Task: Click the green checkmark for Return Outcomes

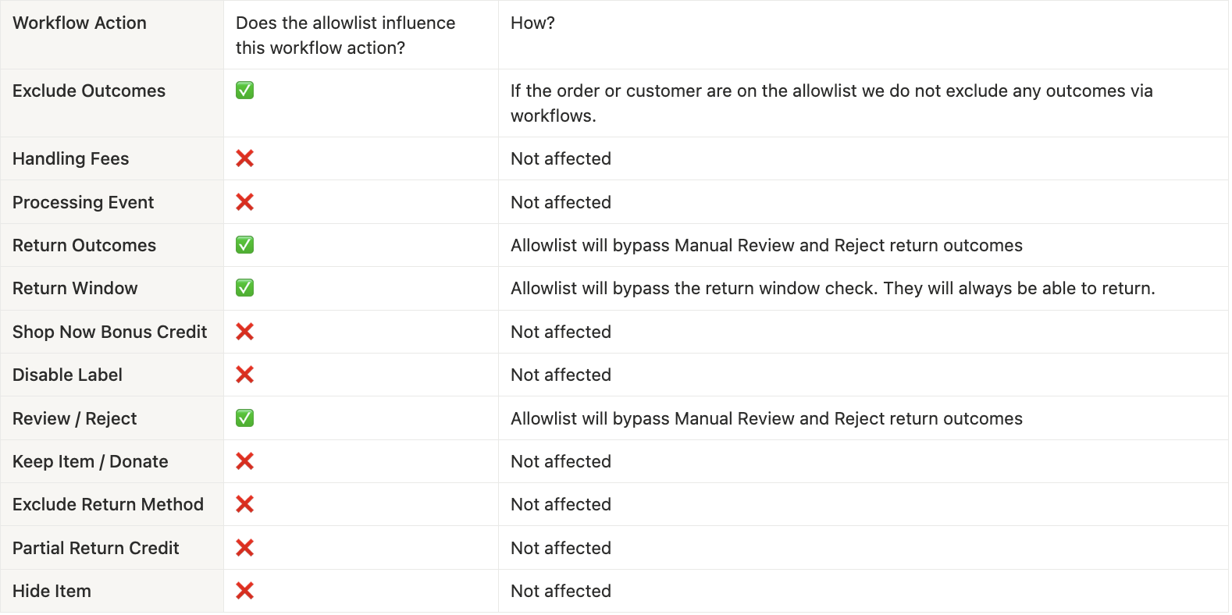Action: [x=244, y=245]
